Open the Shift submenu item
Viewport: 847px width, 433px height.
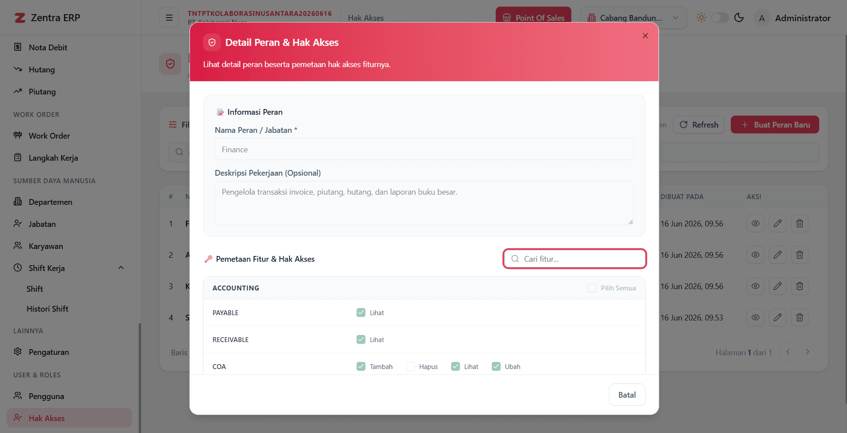(34, 289)
